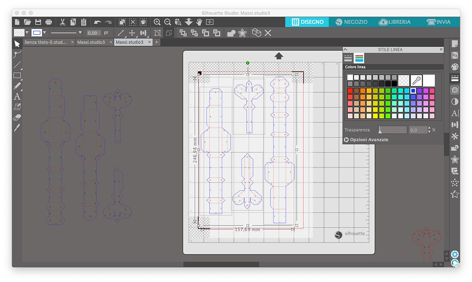Adjust the Trasparenza stepper arrows
This screenshot has width=472, height=282.
(429, 130)
